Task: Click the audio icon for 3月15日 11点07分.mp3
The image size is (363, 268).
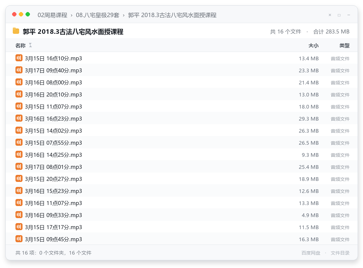Action: pyautogui.click(x=19, y=106)
